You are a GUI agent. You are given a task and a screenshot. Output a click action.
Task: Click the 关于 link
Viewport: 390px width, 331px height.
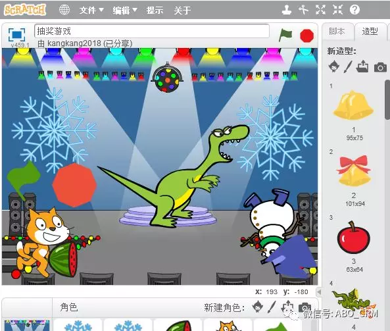pyautogui.click(x=182, y=11)
